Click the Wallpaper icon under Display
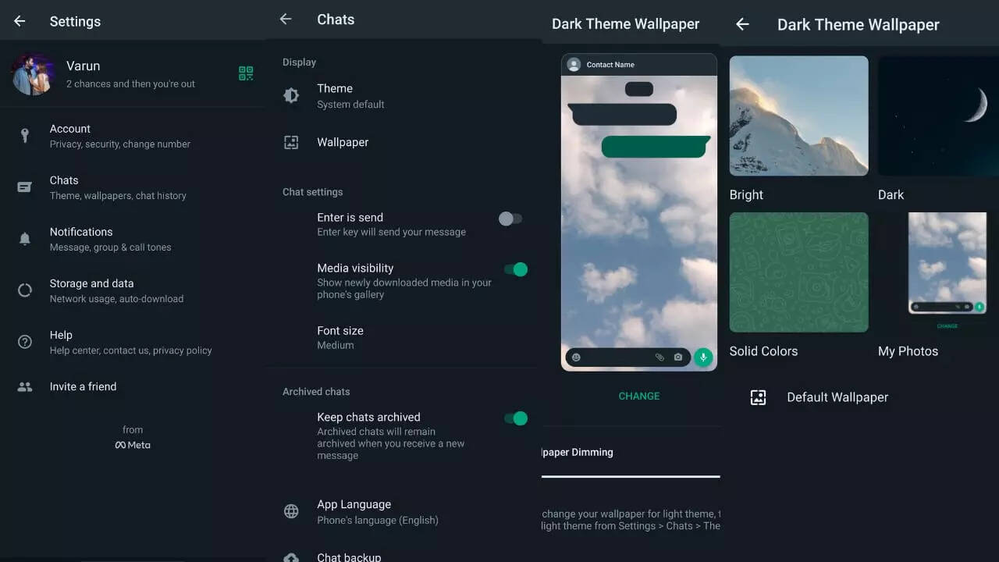The image size is (999, 562). click(x=291, y=142)
